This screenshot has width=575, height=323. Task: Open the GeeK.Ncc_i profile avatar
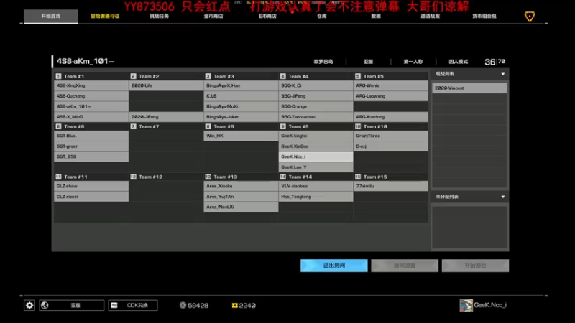(466, 305)
